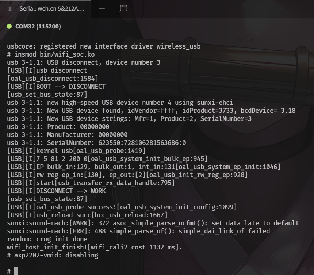Click the COM32 (115200) session label
This screenshot has height=275, width=314.
tap(38, 27)
